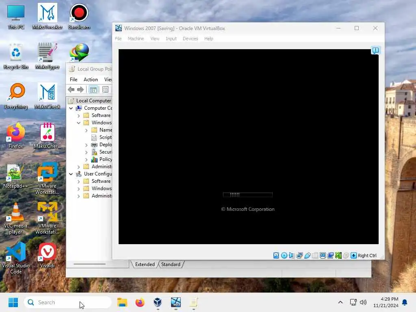The width and height of the screenshot is (416, 312).
Task: Open the VirtualBox File menu
Action: (118, 39)
